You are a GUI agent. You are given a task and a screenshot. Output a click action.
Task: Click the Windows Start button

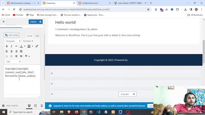pos(4,112)
